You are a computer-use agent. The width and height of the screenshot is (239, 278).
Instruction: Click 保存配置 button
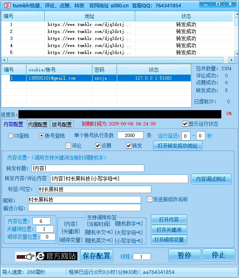pyautogui.click(x=97, y=256)
